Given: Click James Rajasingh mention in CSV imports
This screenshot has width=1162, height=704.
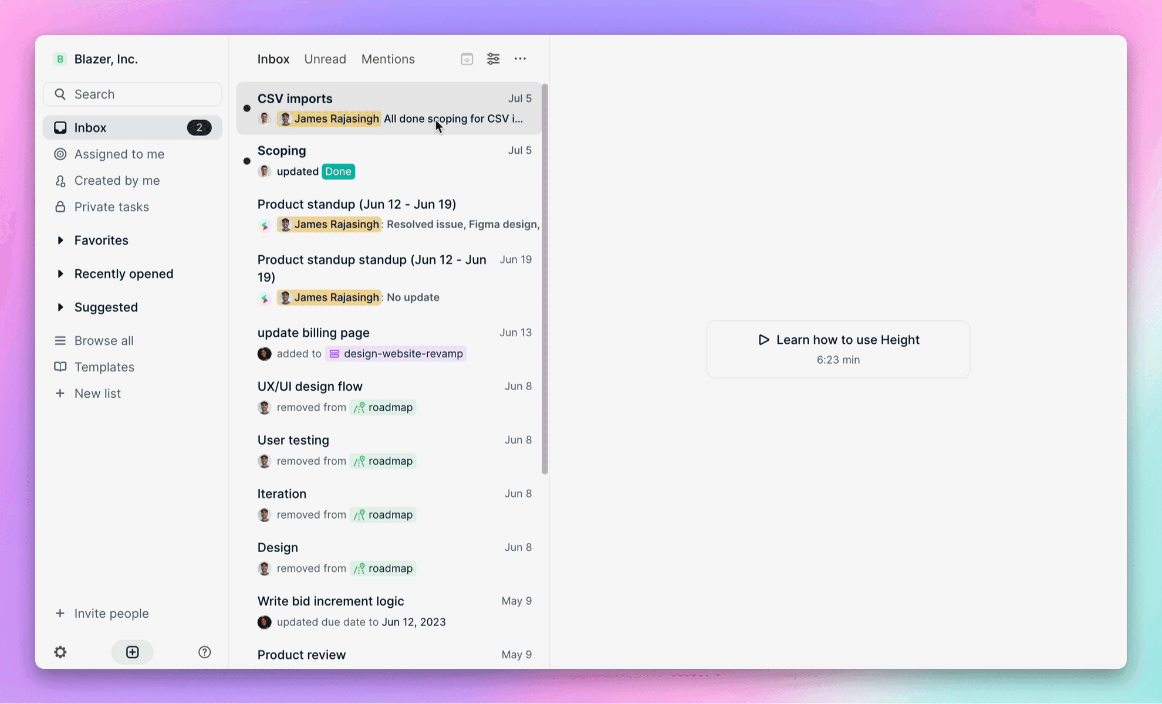Looking at the screenshot, I should (x=329, y=119).
